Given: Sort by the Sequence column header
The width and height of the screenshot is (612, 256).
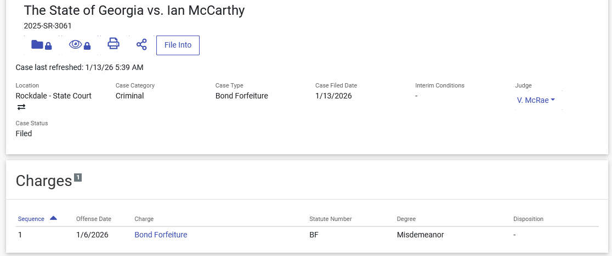Looking at the screenshot, I should [31, 219].
